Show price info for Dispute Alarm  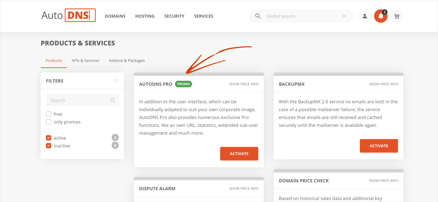pos(244,189)
